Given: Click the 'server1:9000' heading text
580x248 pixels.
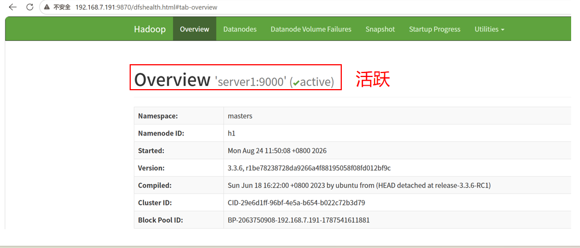Looking at the screenshot, I should pos(250,82).
